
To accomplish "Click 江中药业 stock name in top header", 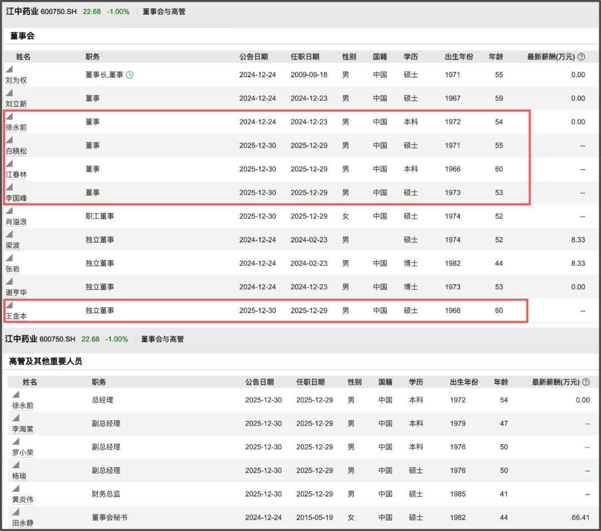I will coord(22,11).
